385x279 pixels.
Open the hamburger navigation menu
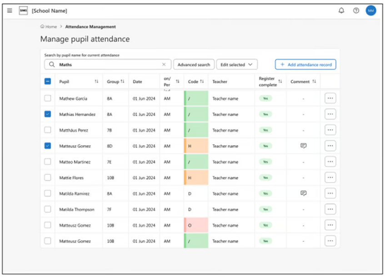coord(10,10)
